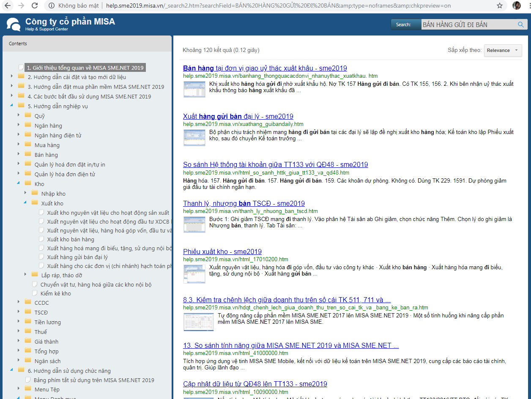Open thumbnail of Phiếu xuất kho result
531x399 pixels.
[194, 273]
